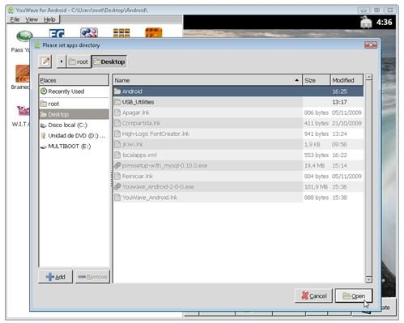
Task: Click the MULTIBOOT drive icon
Action: (43, 147)
